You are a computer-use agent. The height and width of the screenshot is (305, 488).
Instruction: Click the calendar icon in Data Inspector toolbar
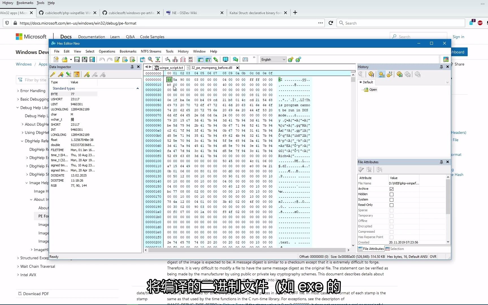77,75
